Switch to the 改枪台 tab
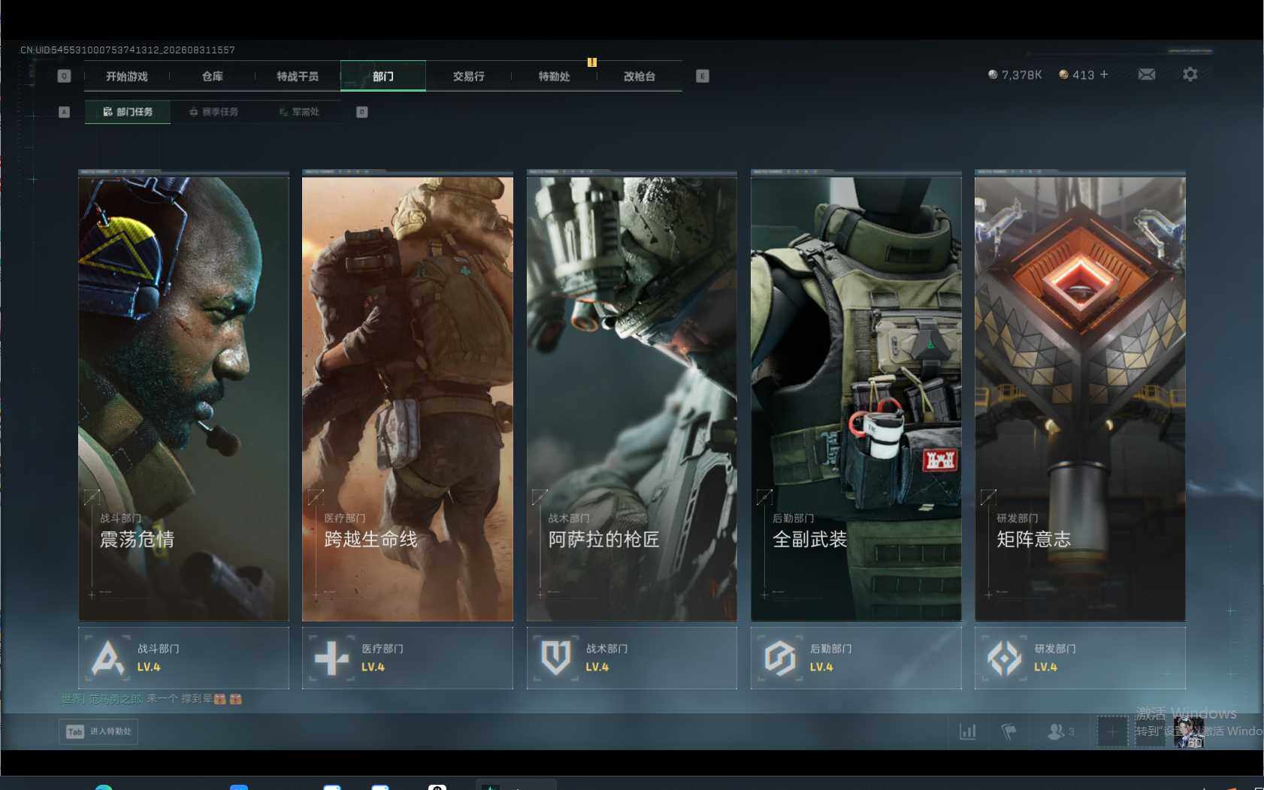The height and width of the screenshot is (790, 1264). (x=640, y=76)
